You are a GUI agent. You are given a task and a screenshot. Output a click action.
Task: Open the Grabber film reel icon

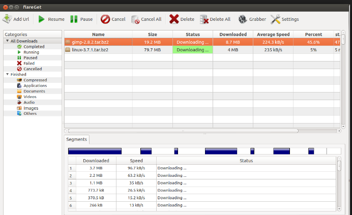(243, 19)
